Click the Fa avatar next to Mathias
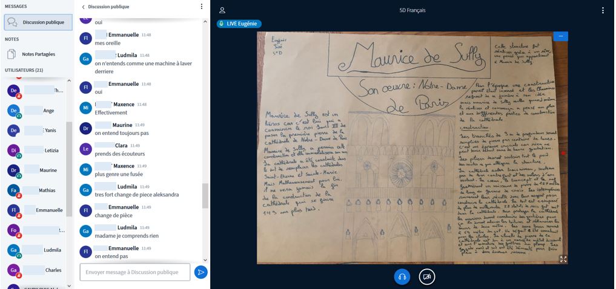 [x=13, y=190]
